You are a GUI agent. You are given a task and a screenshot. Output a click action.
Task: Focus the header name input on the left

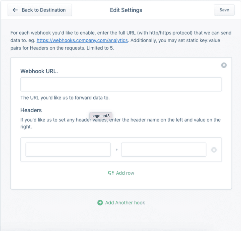point(68,150)
